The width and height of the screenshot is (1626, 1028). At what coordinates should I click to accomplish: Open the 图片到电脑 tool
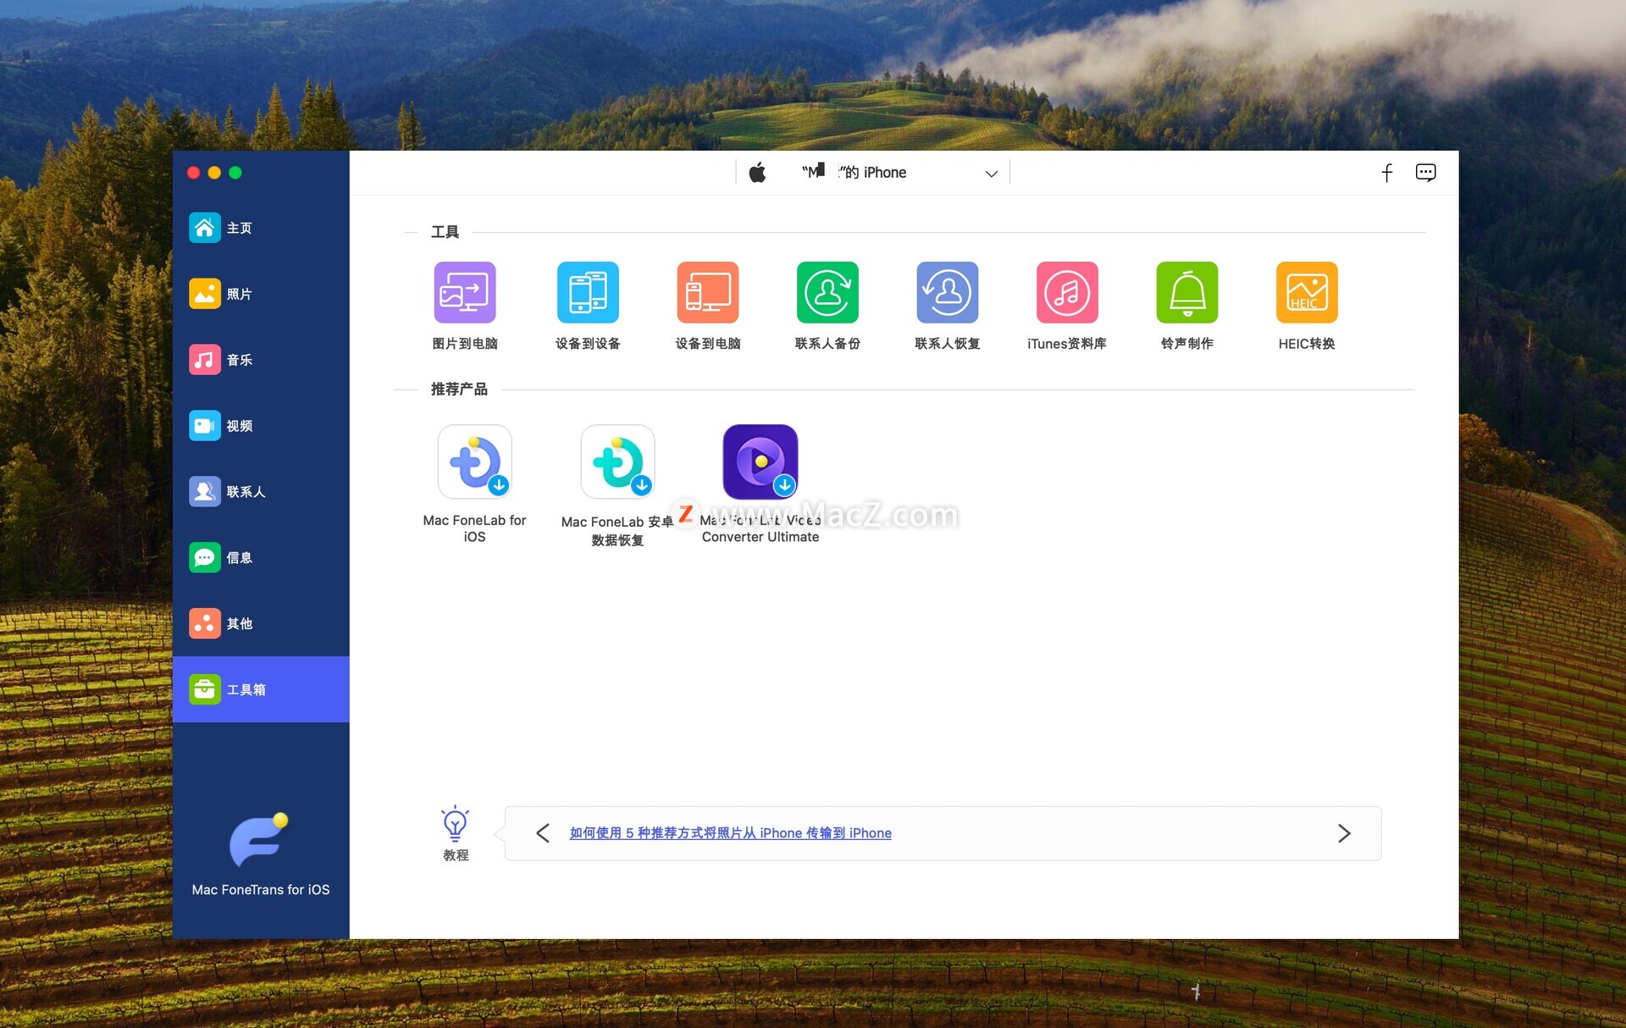[464, 293]
